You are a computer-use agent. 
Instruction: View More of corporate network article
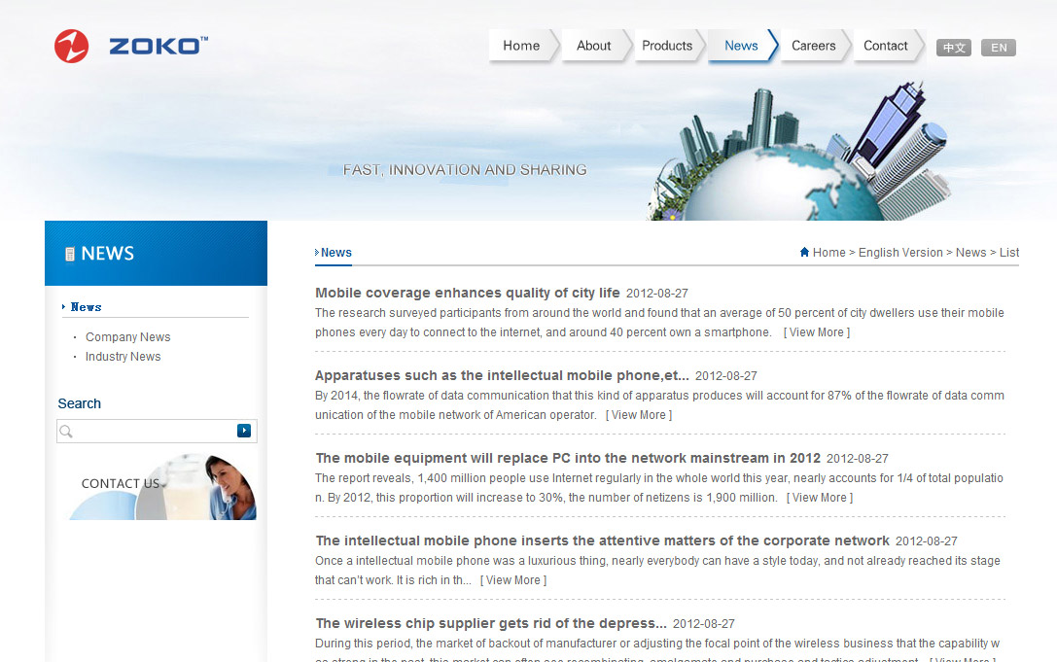pyautogui.click(x=513, y=580)
